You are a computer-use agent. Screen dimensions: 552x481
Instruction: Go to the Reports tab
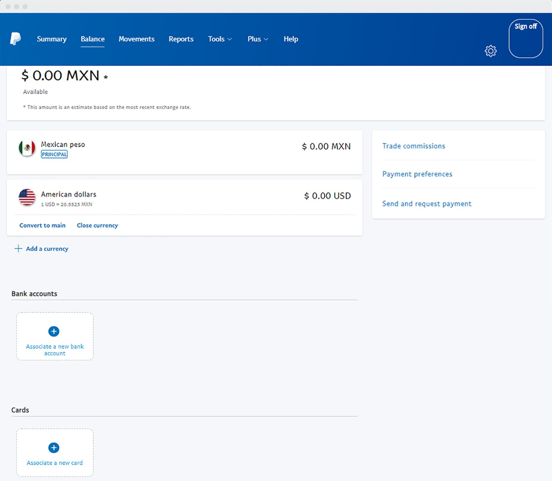pyautogui.click(x=181, y=39)
